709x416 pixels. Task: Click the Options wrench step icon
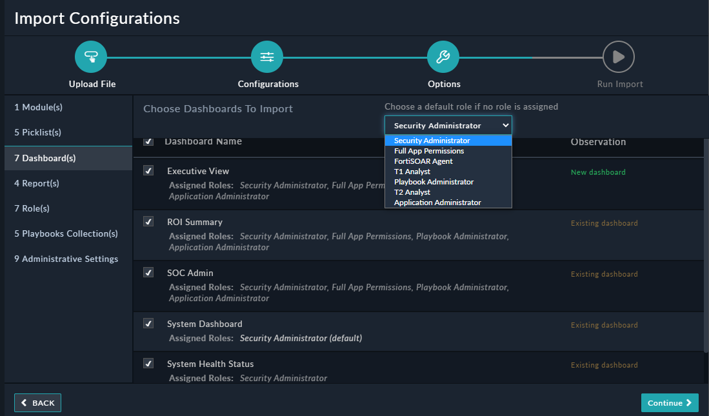point(443,57)
